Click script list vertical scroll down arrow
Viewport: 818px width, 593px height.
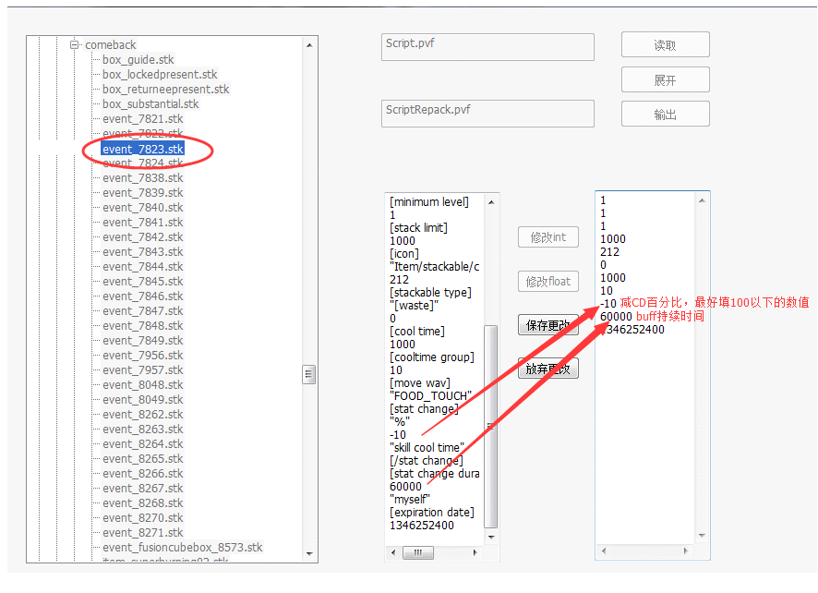pyautogui.click(x=492, y=536)
